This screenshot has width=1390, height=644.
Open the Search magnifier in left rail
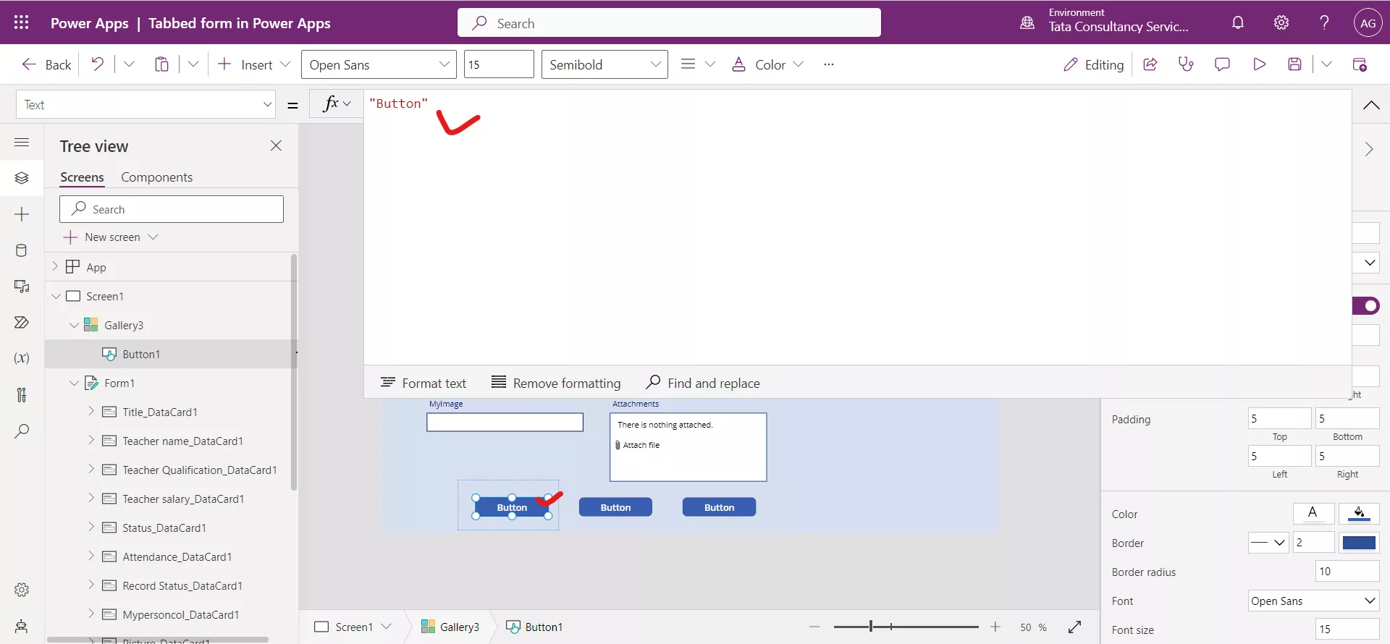22,431
